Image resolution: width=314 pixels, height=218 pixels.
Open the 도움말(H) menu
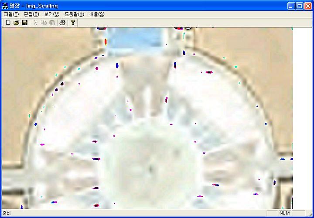(x=75, y=14)
